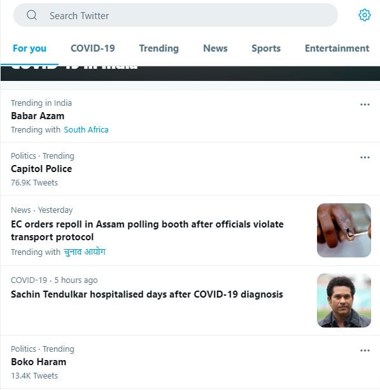Switch to the COVID-19 tab
The image size is (380, 390).
93,48
